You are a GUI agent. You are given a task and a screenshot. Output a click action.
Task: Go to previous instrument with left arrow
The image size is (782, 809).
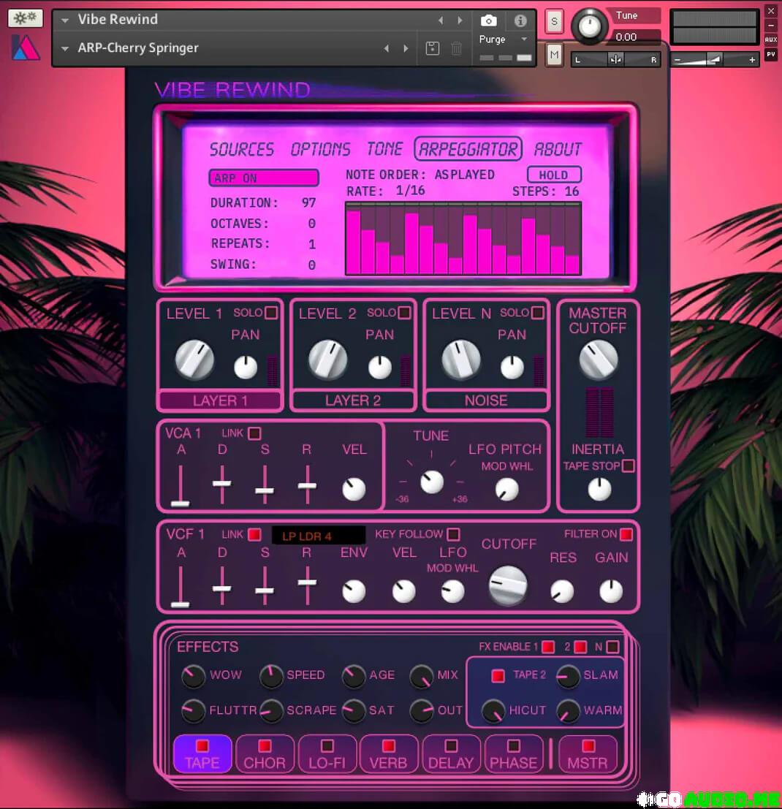(441, 20)
